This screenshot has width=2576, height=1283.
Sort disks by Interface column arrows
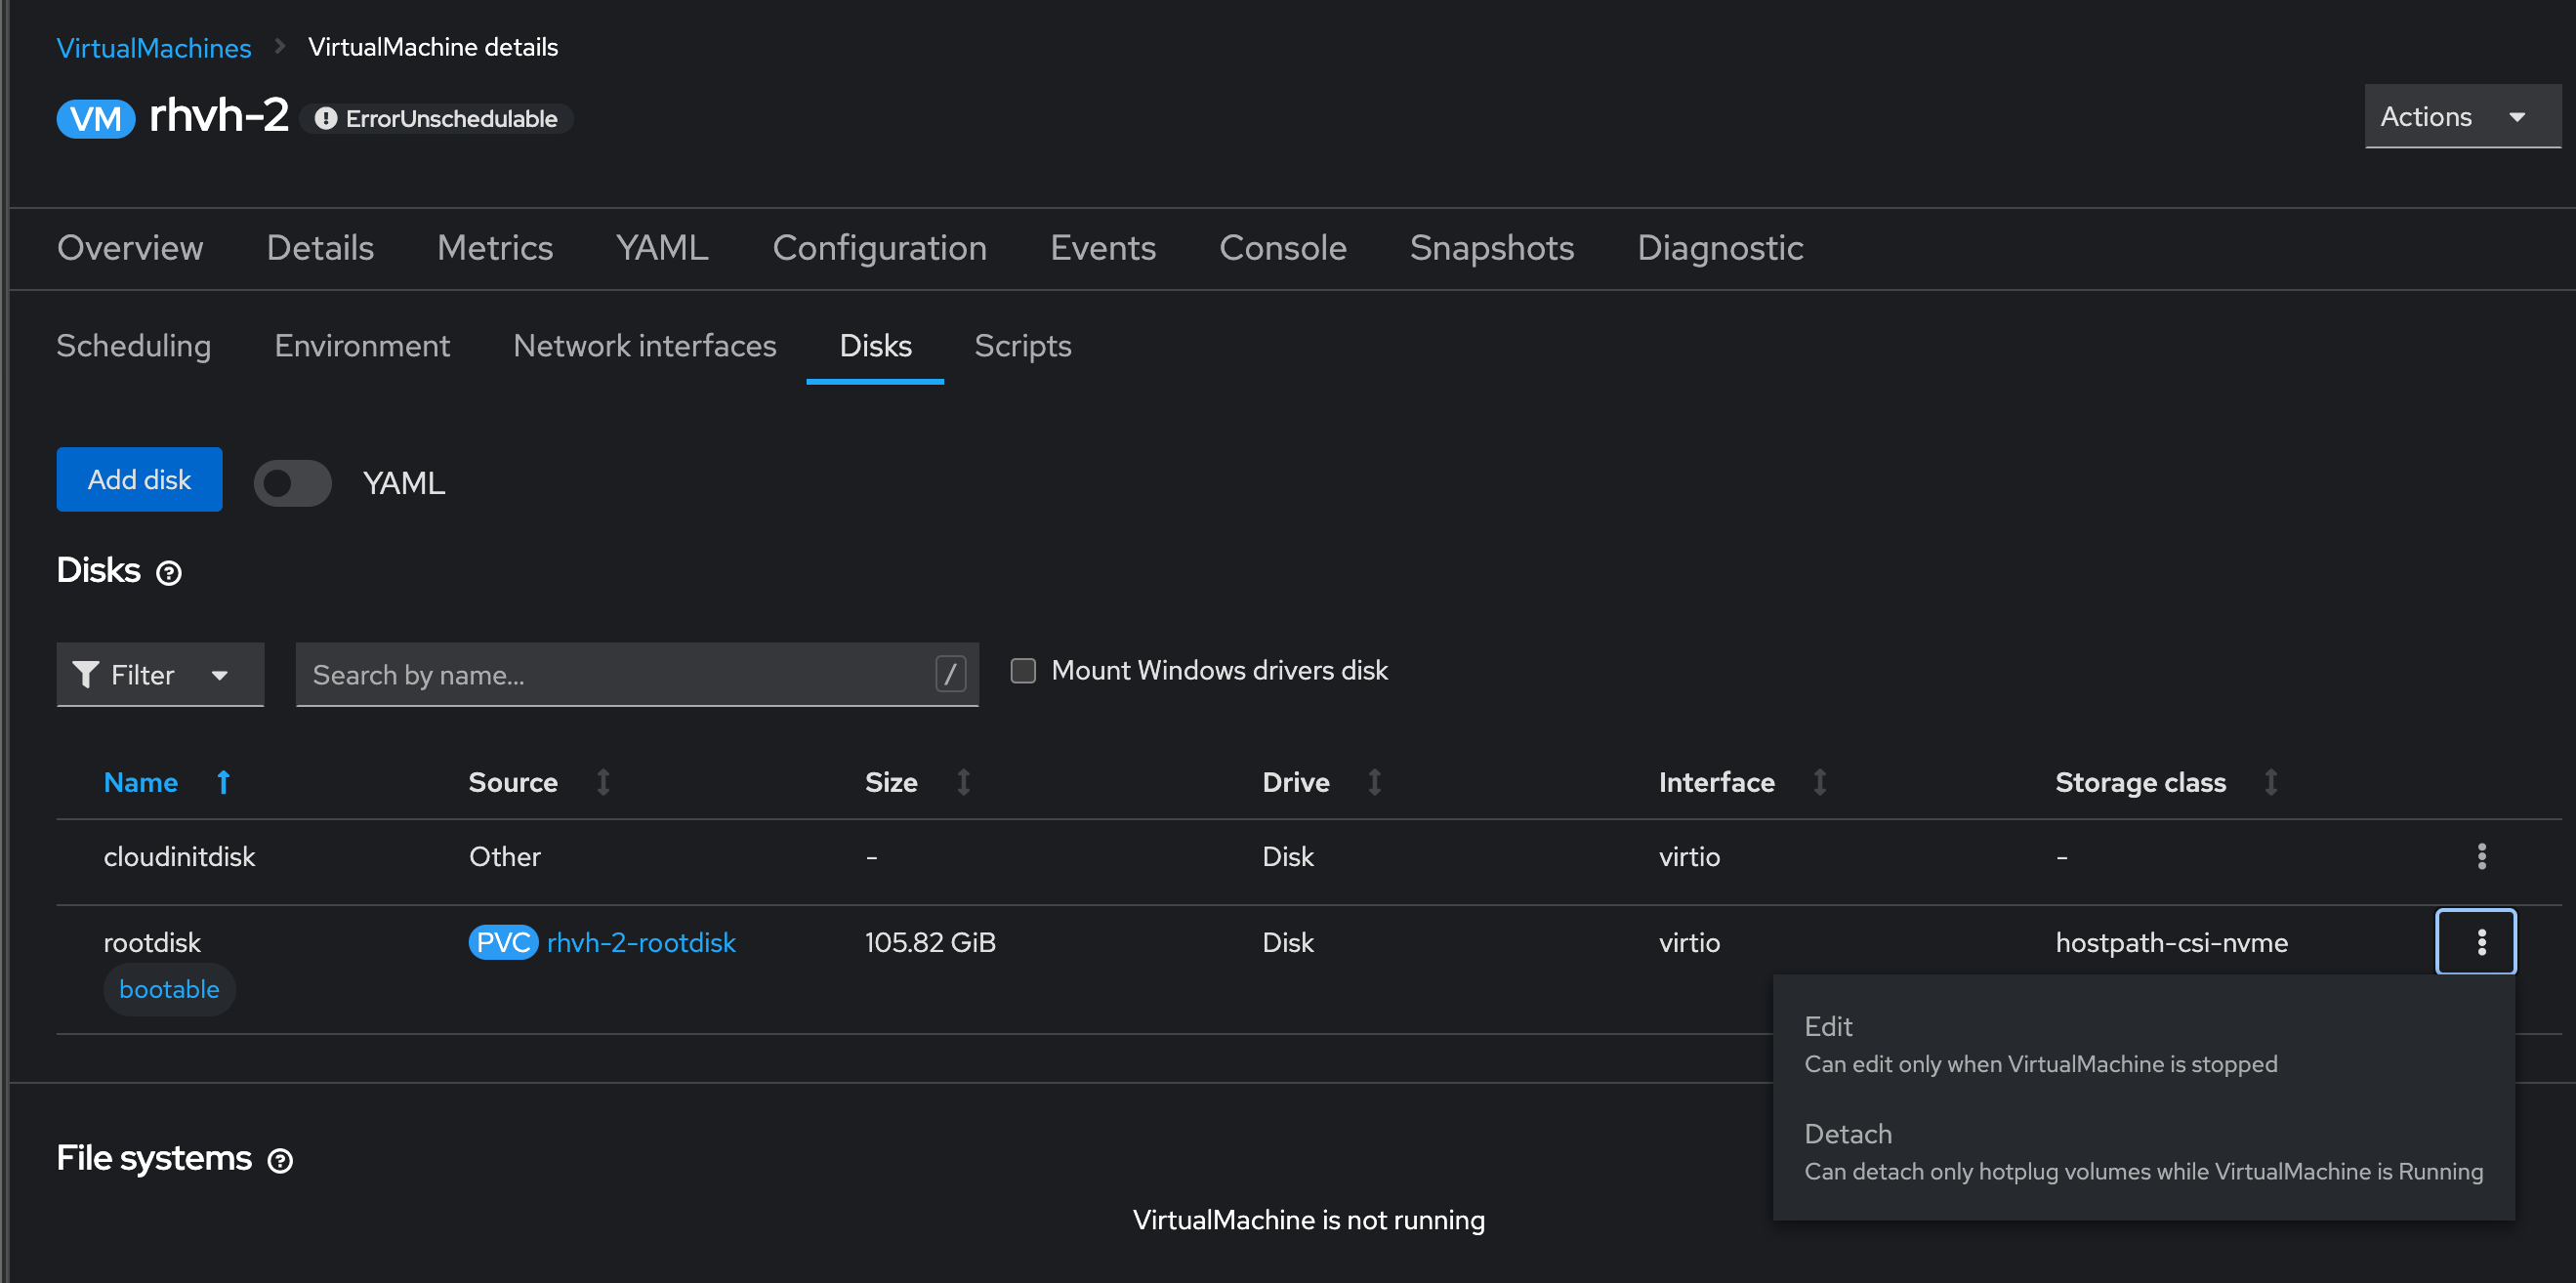point(1819,782)
